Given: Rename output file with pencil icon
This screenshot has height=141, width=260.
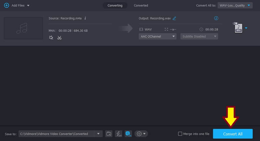Looking at the screenshot, I should coord(175,18).
